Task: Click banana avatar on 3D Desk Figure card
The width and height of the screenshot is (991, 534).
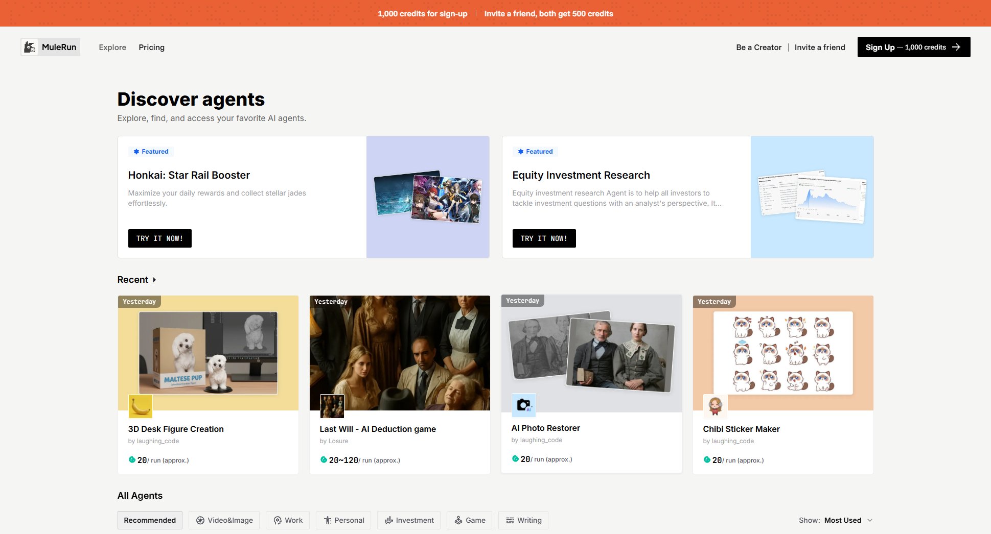Action: pos(140,406)
